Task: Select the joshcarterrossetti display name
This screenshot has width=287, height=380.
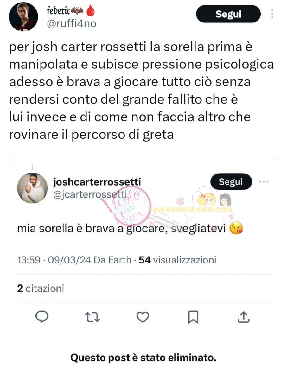Action: point(97,182)
